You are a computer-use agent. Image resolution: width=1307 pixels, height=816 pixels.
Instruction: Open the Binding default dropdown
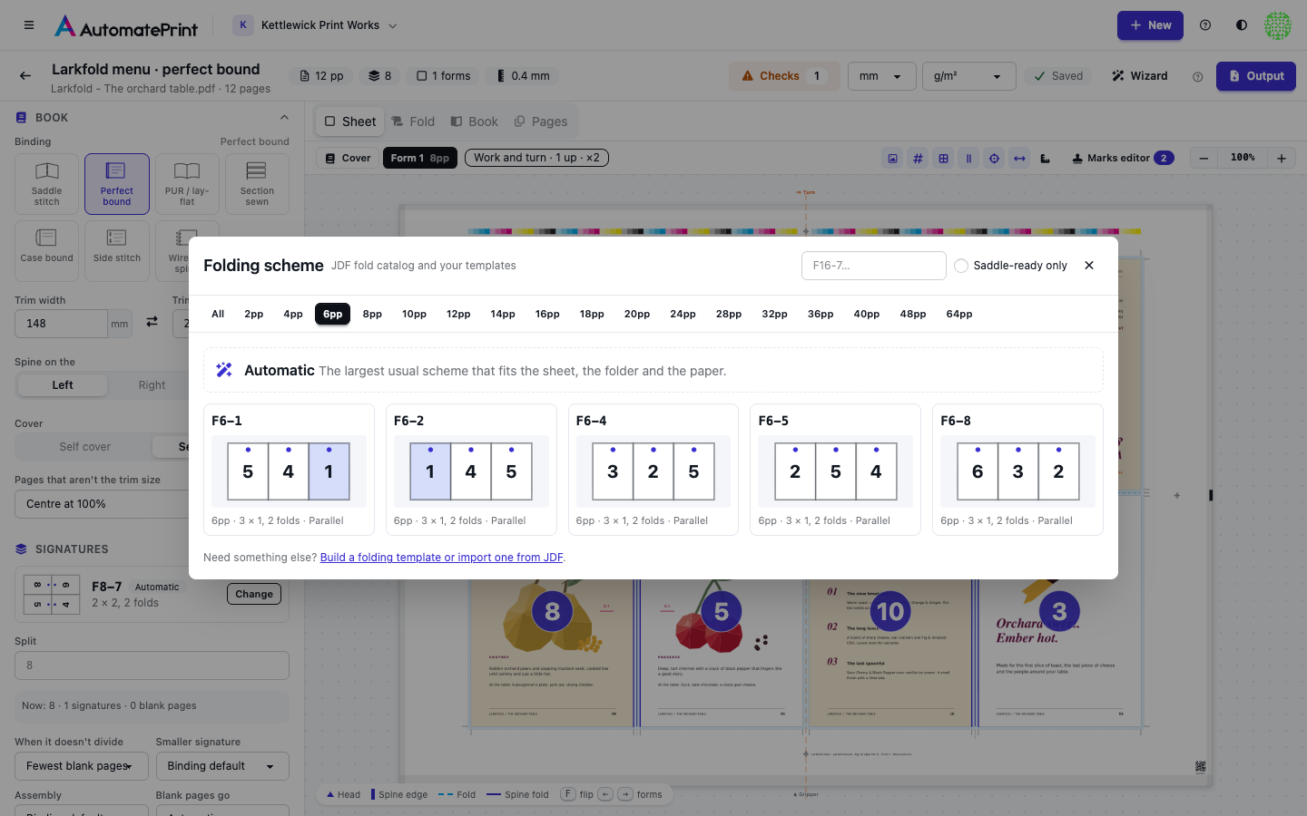click(222, 766)
